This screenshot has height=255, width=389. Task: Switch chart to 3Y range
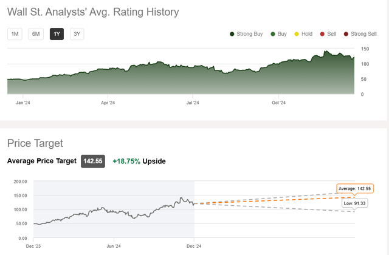click(77, 34)
